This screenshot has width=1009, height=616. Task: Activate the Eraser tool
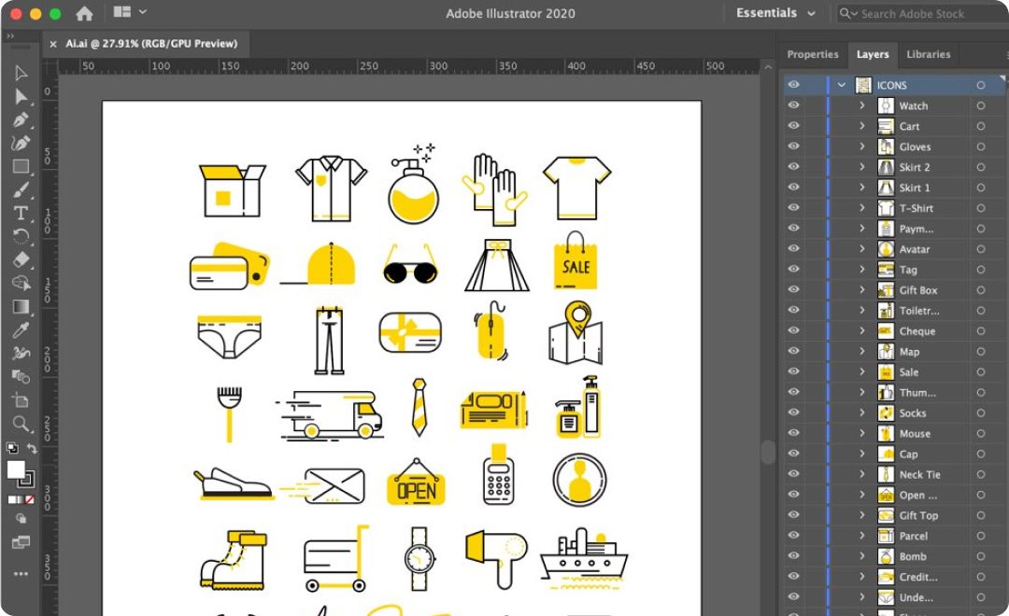coord(21,259)
